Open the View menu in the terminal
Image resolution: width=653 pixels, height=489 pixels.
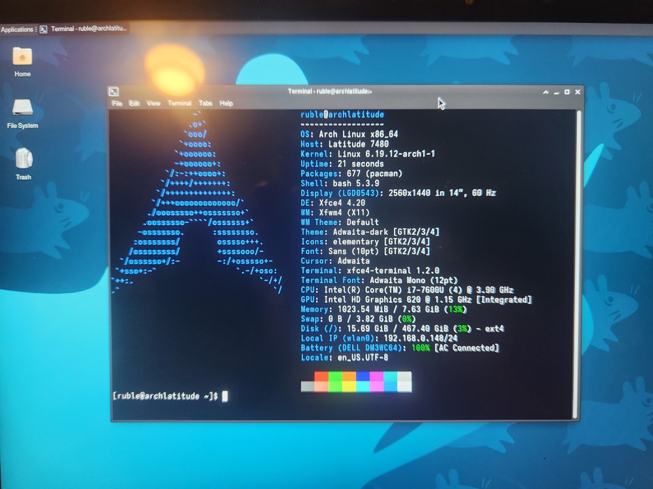click(153, 104)
